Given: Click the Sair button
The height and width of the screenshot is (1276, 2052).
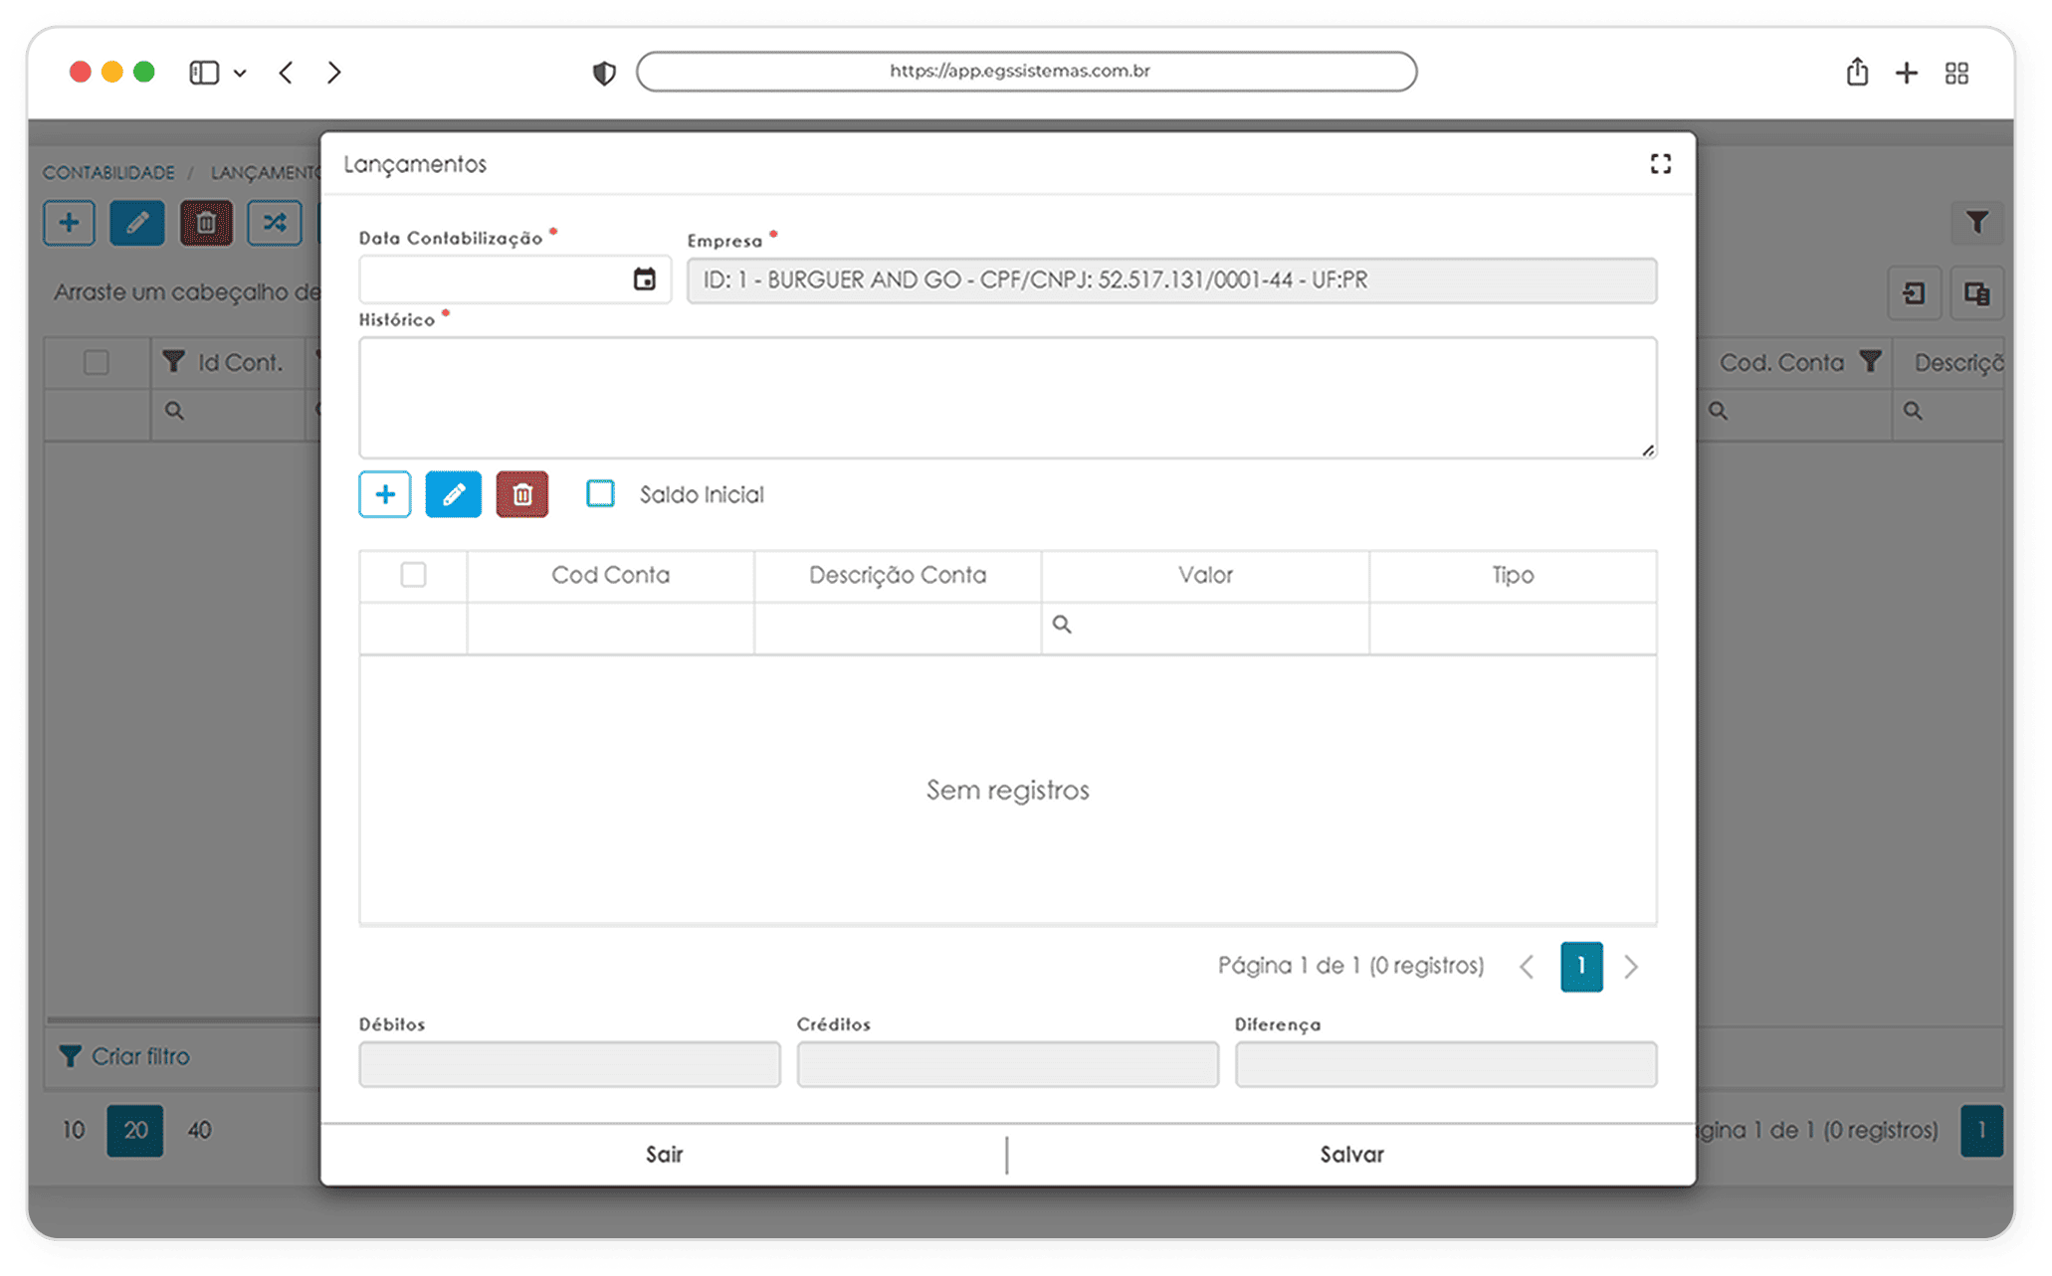Looking at the screenshot, I should point(664,1155).
